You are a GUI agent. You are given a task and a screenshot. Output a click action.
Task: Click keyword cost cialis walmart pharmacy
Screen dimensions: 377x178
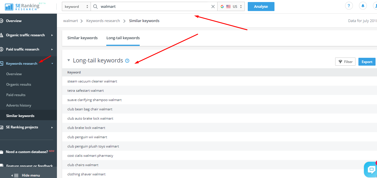90,156
